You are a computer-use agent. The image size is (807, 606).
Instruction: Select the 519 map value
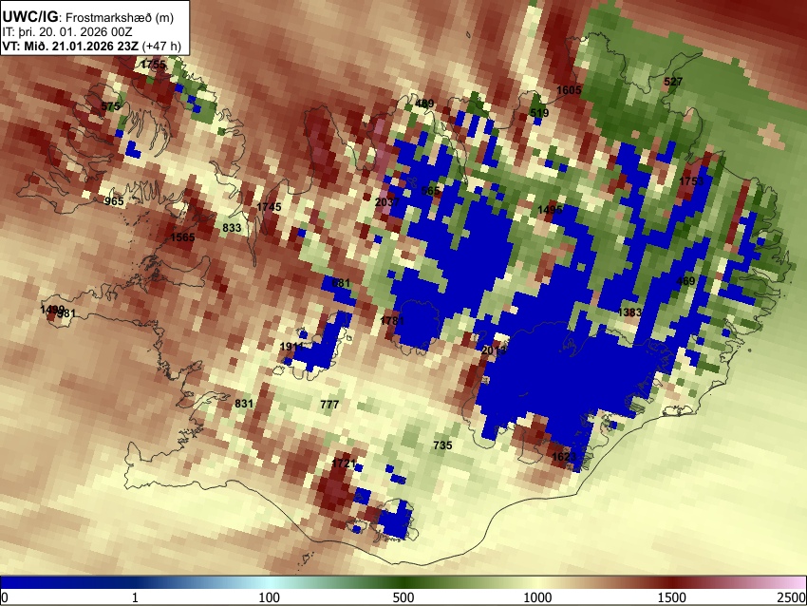(539, 113)
